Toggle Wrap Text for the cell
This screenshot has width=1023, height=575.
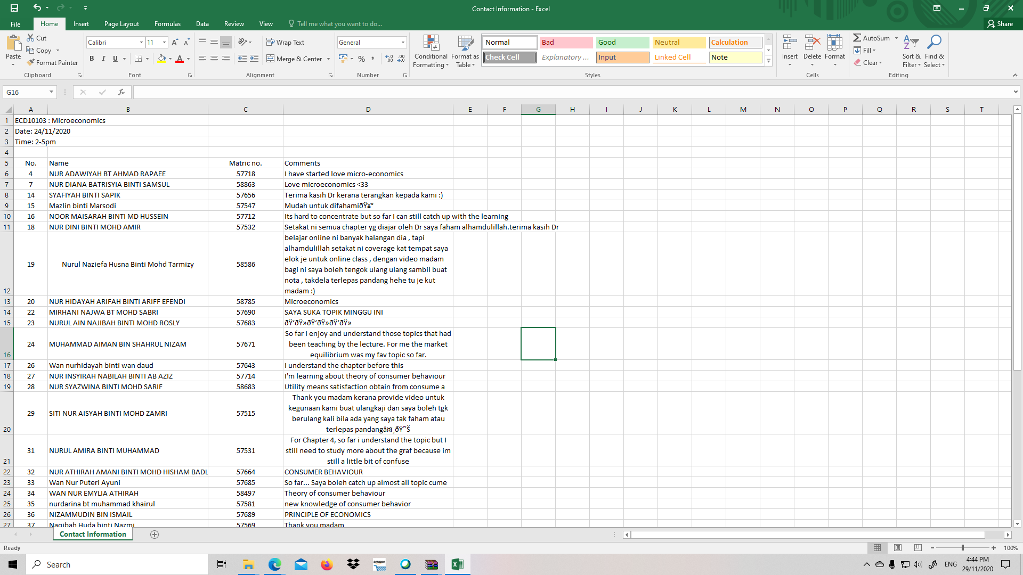pos(286,42)
